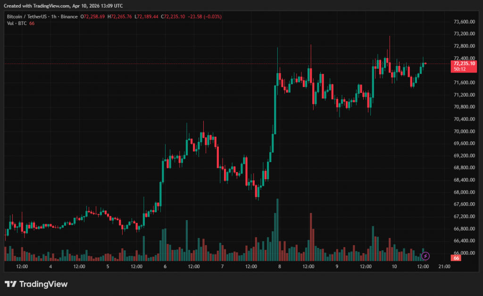Image resolution: width=483 pixels, height=296 pixels.
Task: Click the 70,000.00 price axis label
Action: (464, 131)
